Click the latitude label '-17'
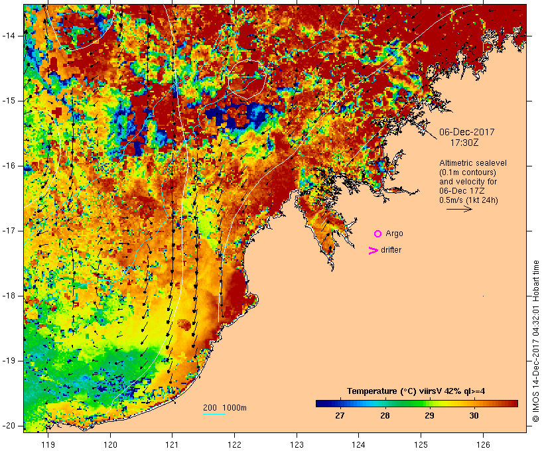The width and height of the screenshot is (544, 451). click(x=9, y=231)
